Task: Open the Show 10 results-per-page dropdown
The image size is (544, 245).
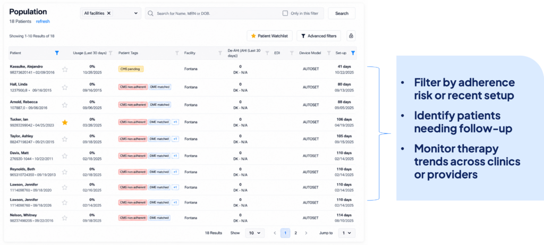Action: pos(254,233)
